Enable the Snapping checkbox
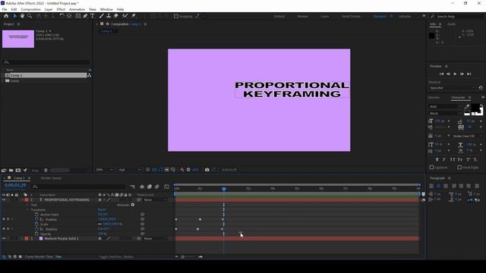The height and width of the screenshot is (273, 486). pos(176,16)
